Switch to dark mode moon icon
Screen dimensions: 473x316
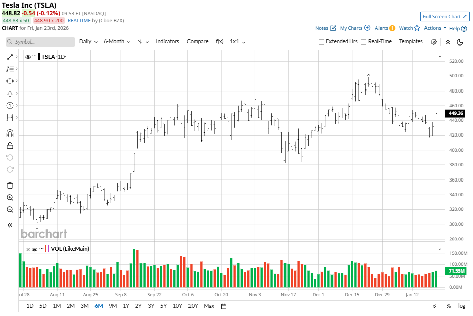[x=460, y=42]
